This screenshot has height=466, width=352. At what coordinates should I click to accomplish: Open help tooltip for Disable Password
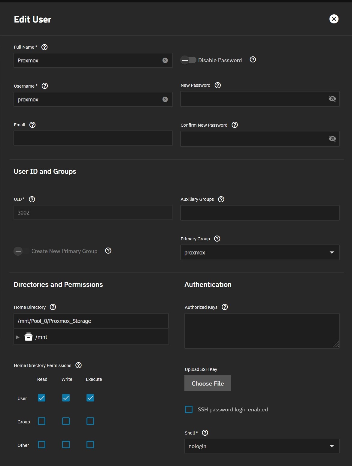pyautogui.click(x=253, y=59)
